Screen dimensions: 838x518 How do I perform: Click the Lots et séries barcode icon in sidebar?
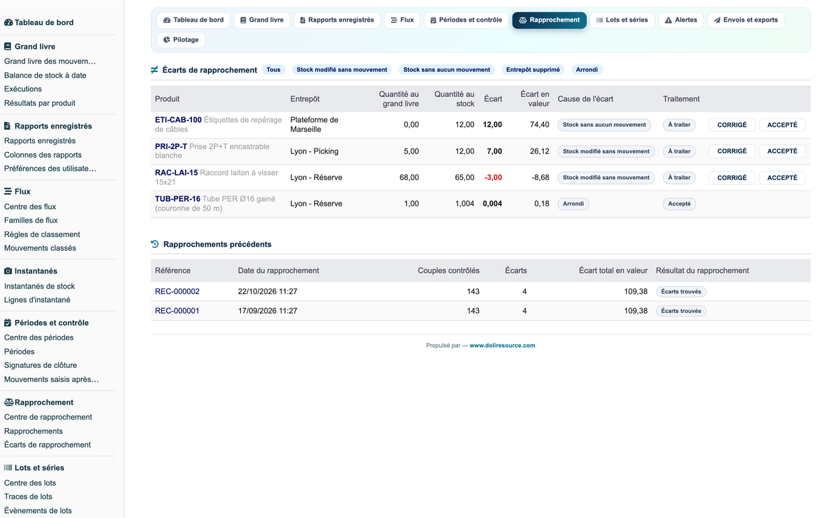[x=8, y=468]
